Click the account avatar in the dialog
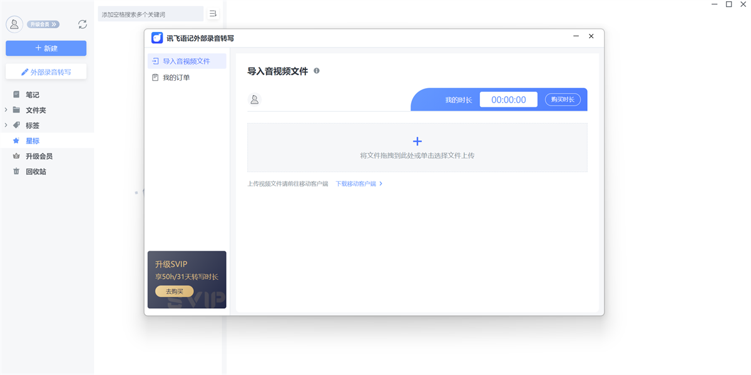Image resolution: width=751 pixels, height=375 pixels. [x=255, y=99]
